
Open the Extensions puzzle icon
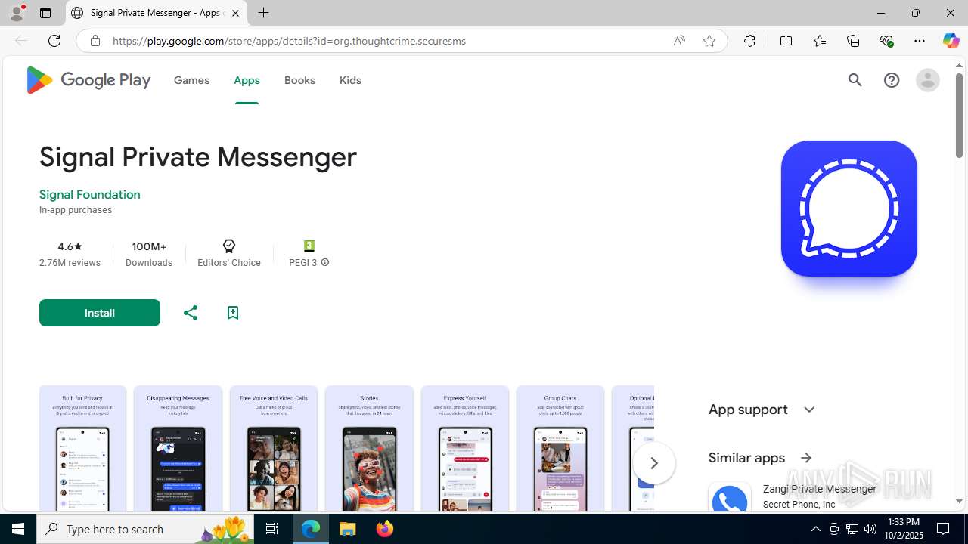coord(749,41)
